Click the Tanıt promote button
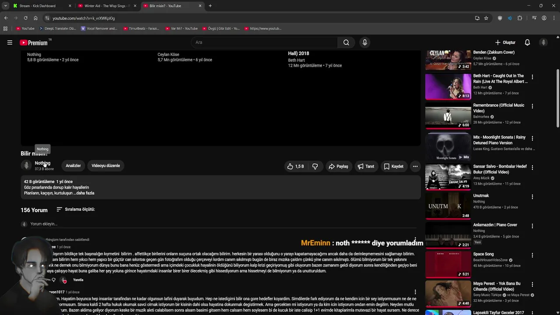 pyautogui.click(x=366, y=166)
